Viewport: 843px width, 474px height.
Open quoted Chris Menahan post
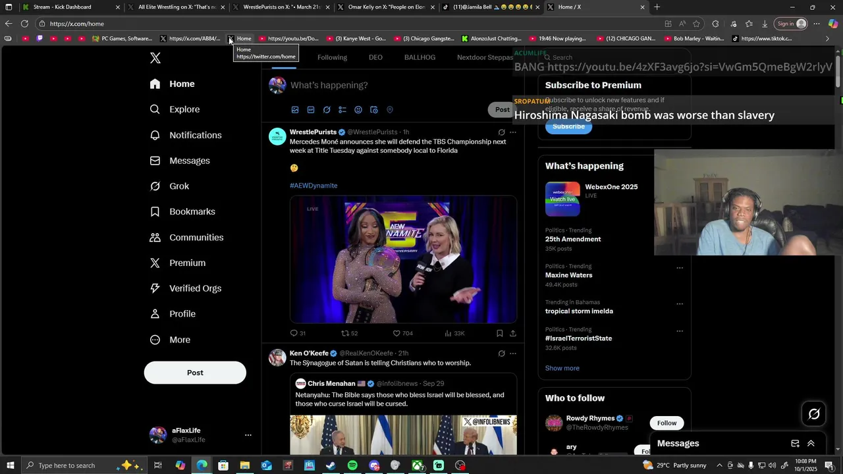[x=403, y=415]
